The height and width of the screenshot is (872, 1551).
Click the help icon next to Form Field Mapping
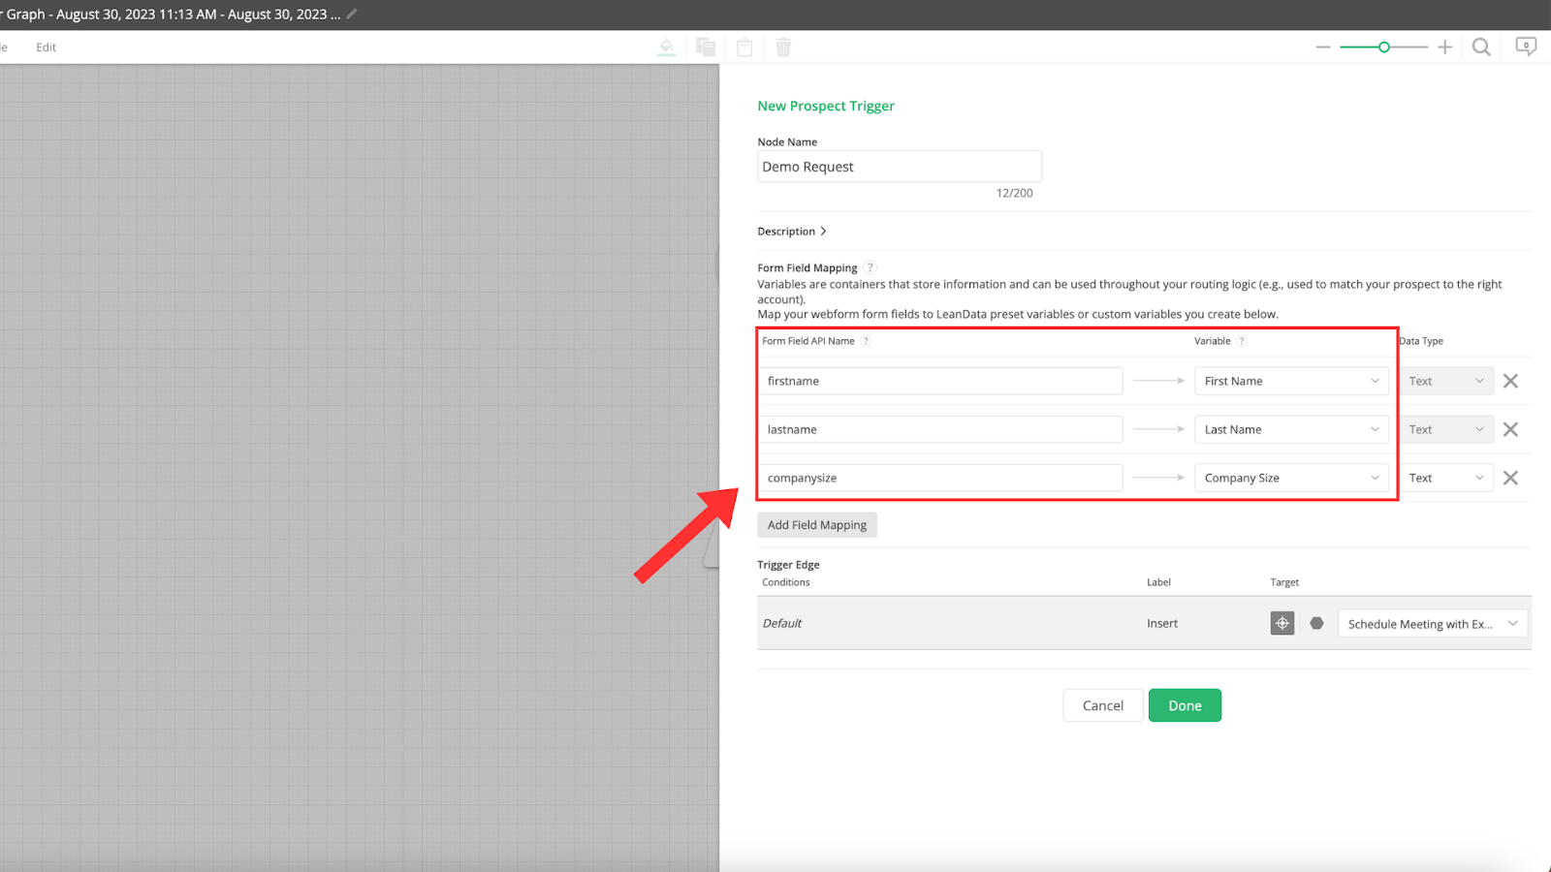click(x=870, y=267)
